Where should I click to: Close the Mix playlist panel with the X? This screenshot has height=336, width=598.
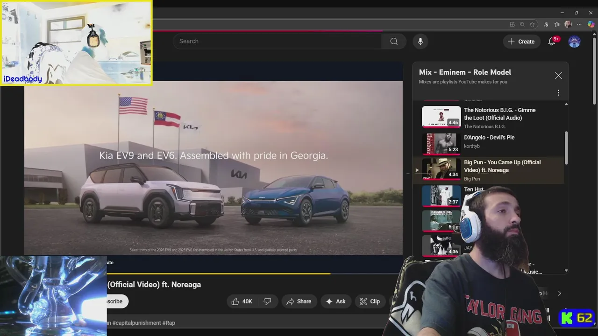[558, 76]
